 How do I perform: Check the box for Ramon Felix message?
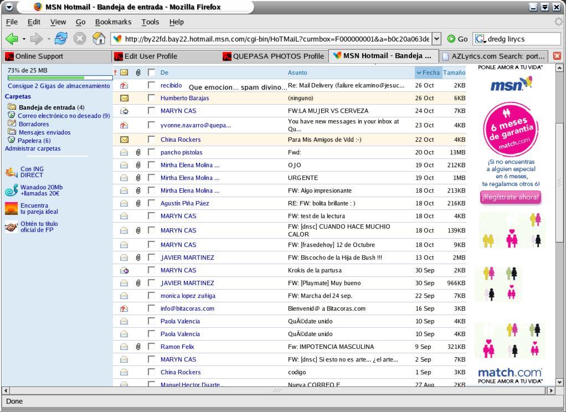(151, 346)
